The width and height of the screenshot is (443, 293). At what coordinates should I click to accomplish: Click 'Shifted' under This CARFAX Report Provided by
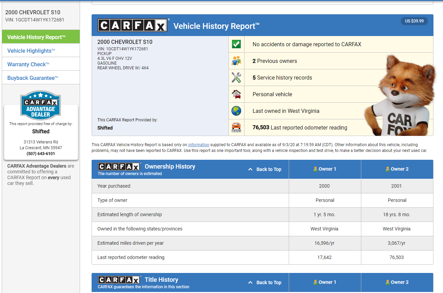click(105, 128)
